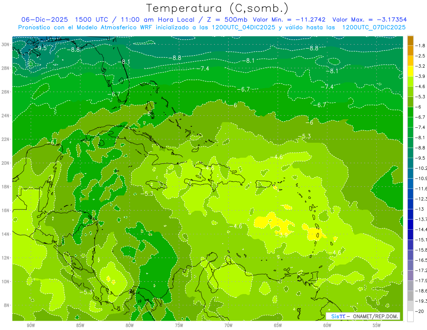Click the 18N latitude axis label

(x=6, y=187)
